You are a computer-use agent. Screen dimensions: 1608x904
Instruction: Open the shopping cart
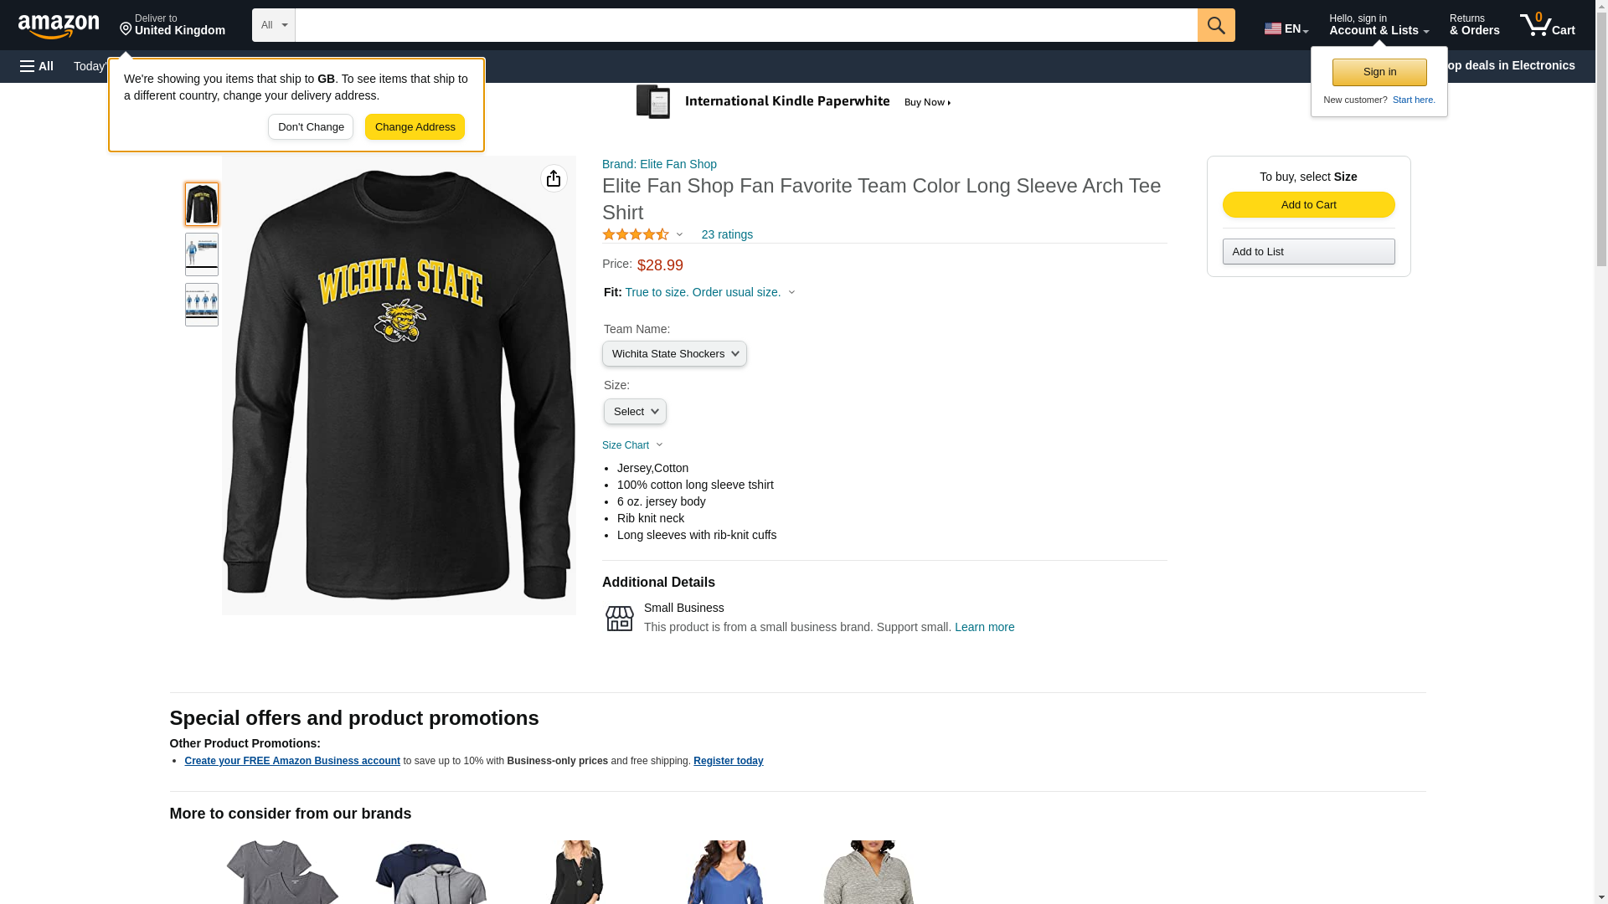[x=1547, y=25]
